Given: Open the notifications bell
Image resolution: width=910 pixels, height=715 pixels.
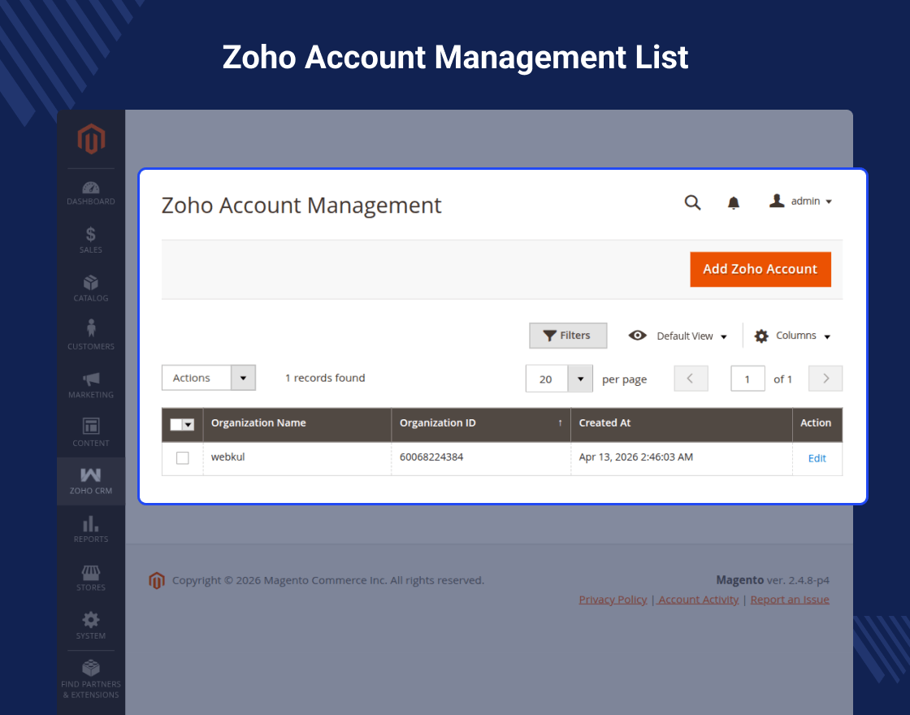Looking at the screenshot, I should click(734, 202).
